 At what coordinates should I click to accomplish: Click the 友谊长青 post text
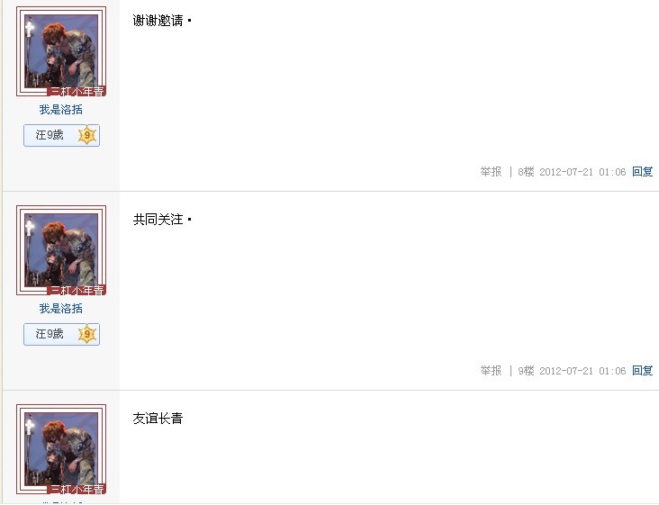(158, 419)
